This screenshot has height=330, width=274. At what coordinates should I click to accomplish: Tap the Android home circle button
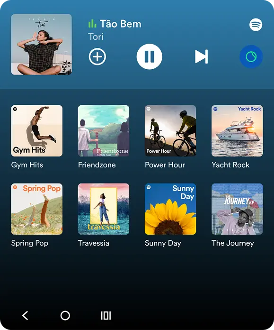click(x=65, y=315)
